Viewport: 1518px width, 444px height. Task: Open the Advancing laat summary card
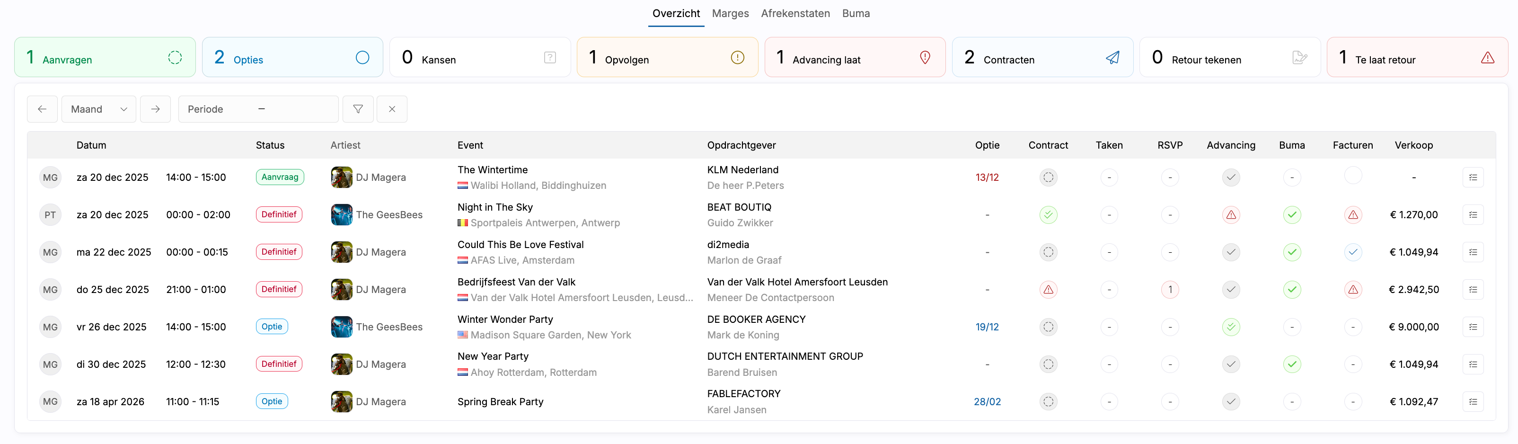[x=855, y=57]
